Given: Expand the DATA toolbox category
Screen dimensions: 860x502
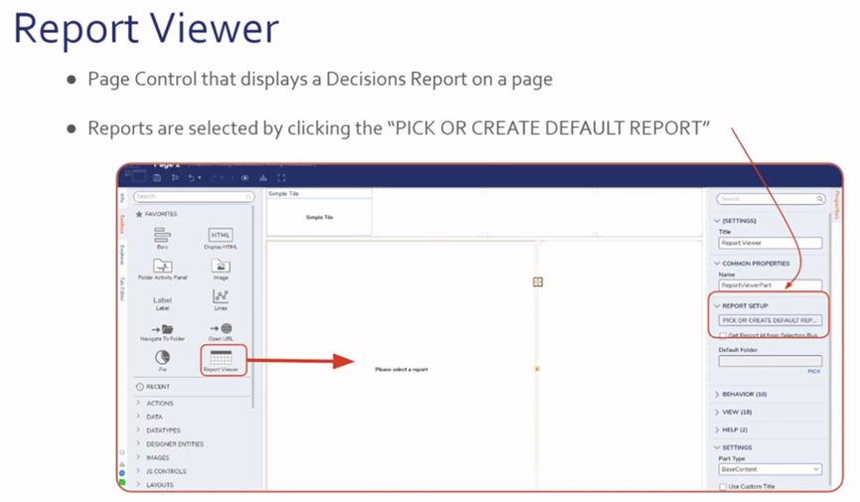Looking at the screenshot, I should (x=138, y=417).
